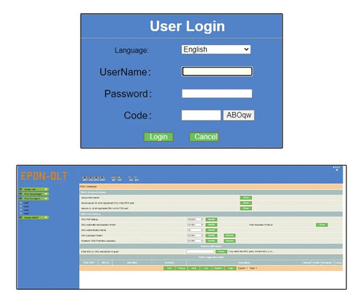Click the ONU ID column header
Image resolution: width=363 pixels, height=303 pixels.
point(105,263)
